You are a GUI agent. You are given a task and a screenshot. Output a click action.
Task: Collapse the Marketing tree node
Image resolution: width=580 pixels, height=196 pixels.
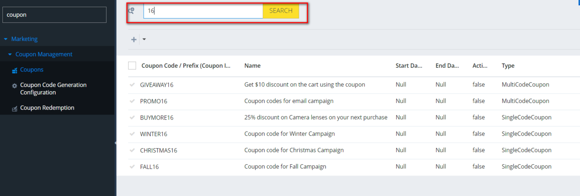point(6,39)
